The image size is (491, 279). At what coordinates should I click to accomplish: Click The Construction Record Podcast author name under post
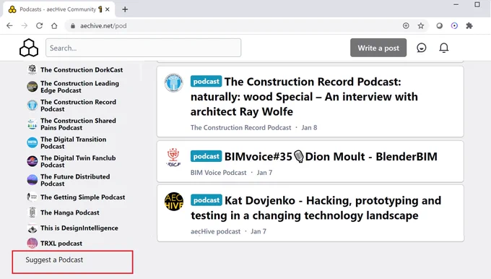[240, 128]
